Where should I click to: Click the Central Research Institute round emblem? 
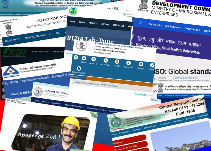pos(116,123)
